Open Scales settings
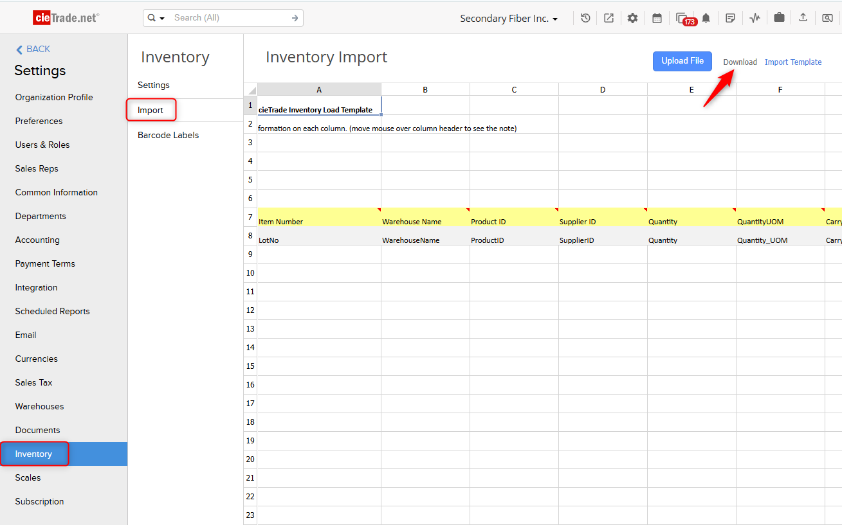 coord(28,477)
